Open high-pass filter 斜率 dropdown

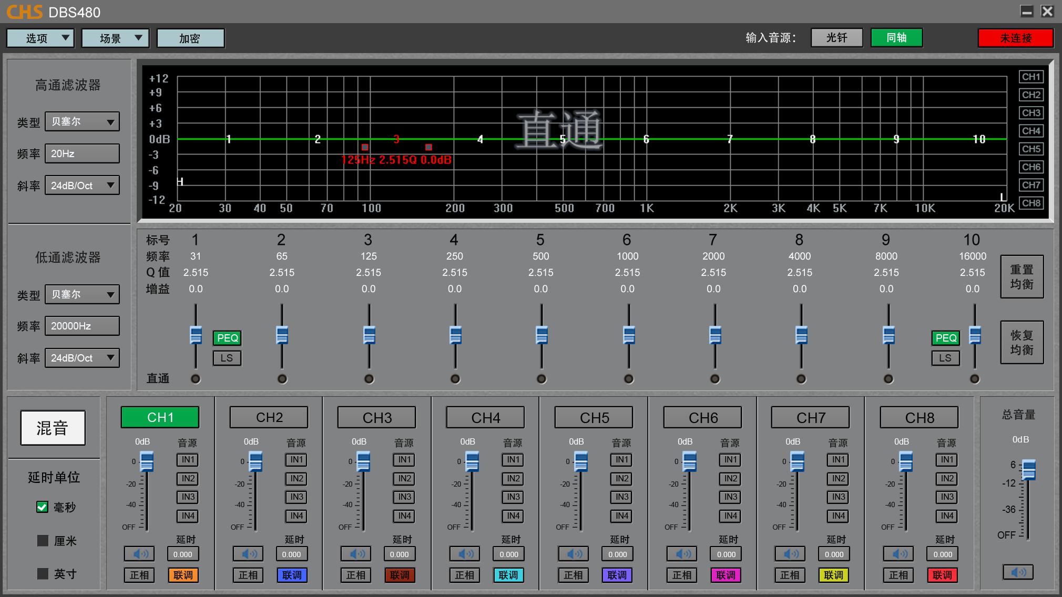(x=82, y=186)
